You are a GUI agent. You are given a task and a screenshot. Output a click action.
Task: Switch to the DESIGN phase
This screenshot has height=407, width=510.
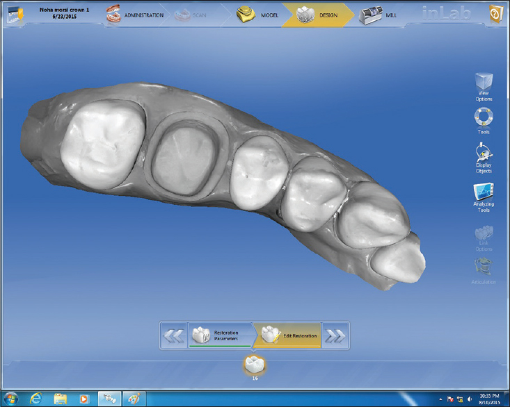click(x=317, y=15)
